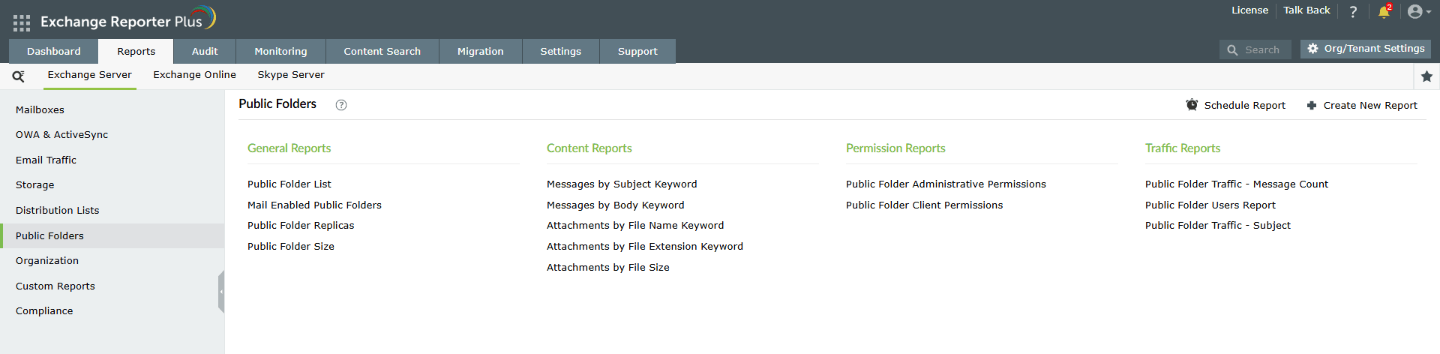The width and height of the screenshot is (1440, 354).
Task: Open Public Folder Client Permissions report
Action: (924, 205)
